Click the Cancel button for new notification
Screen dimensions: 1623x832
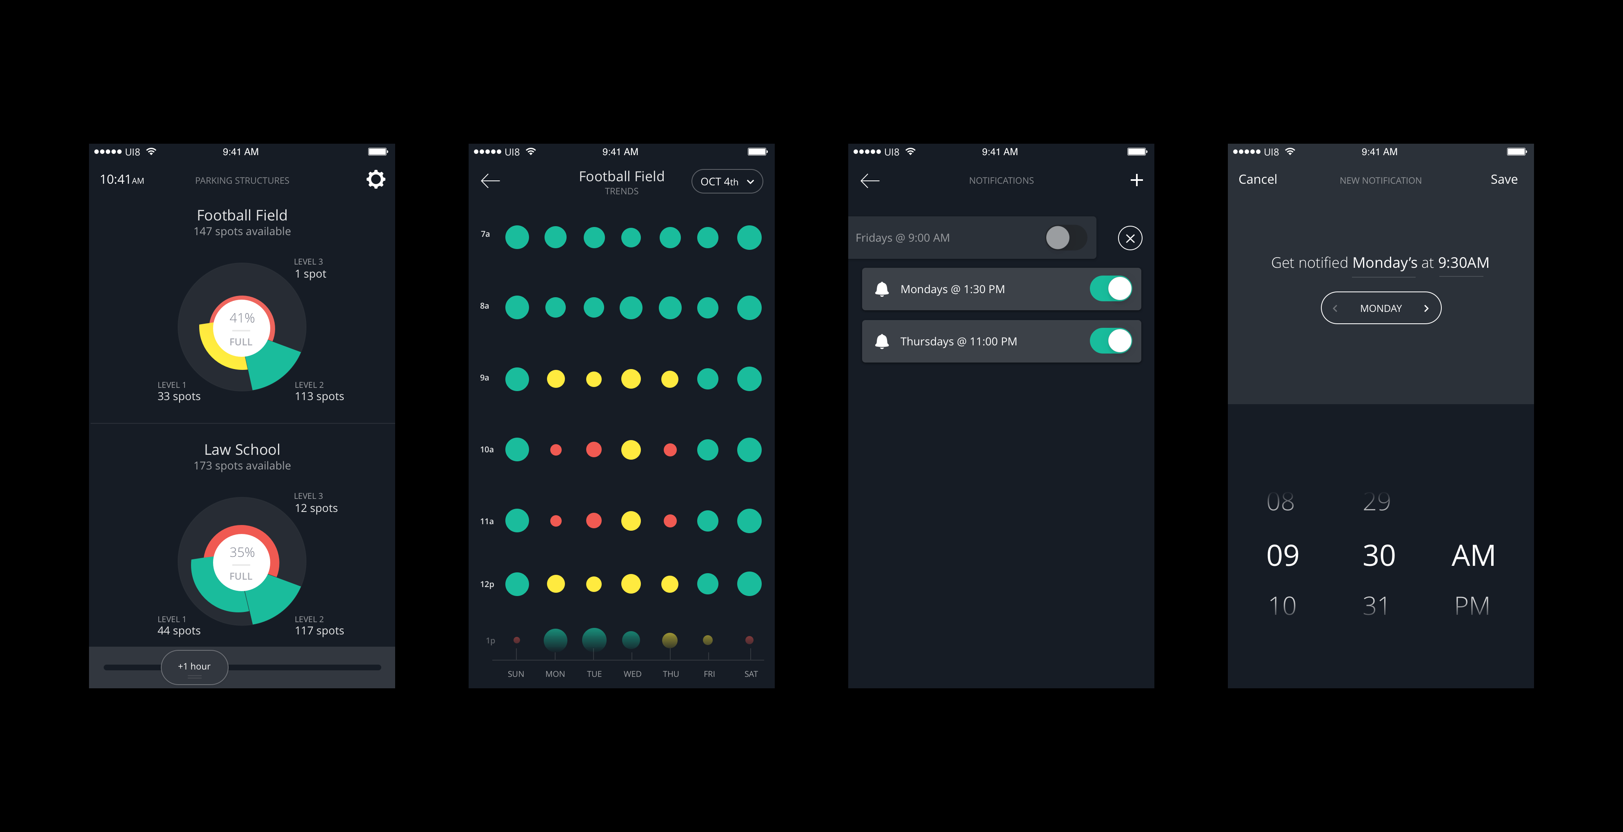(x=1257, y=179)
